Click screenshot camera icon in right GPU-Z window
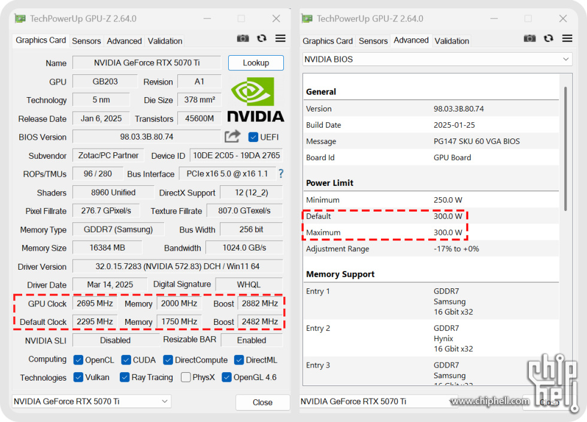Image resolution: width=587 pixels, height=422 pixels. coord(529,38)
